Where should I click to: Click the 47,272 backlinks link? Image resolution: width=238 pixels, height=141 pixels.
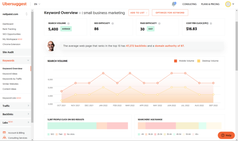pyautogui.click(x=136, y=46)
